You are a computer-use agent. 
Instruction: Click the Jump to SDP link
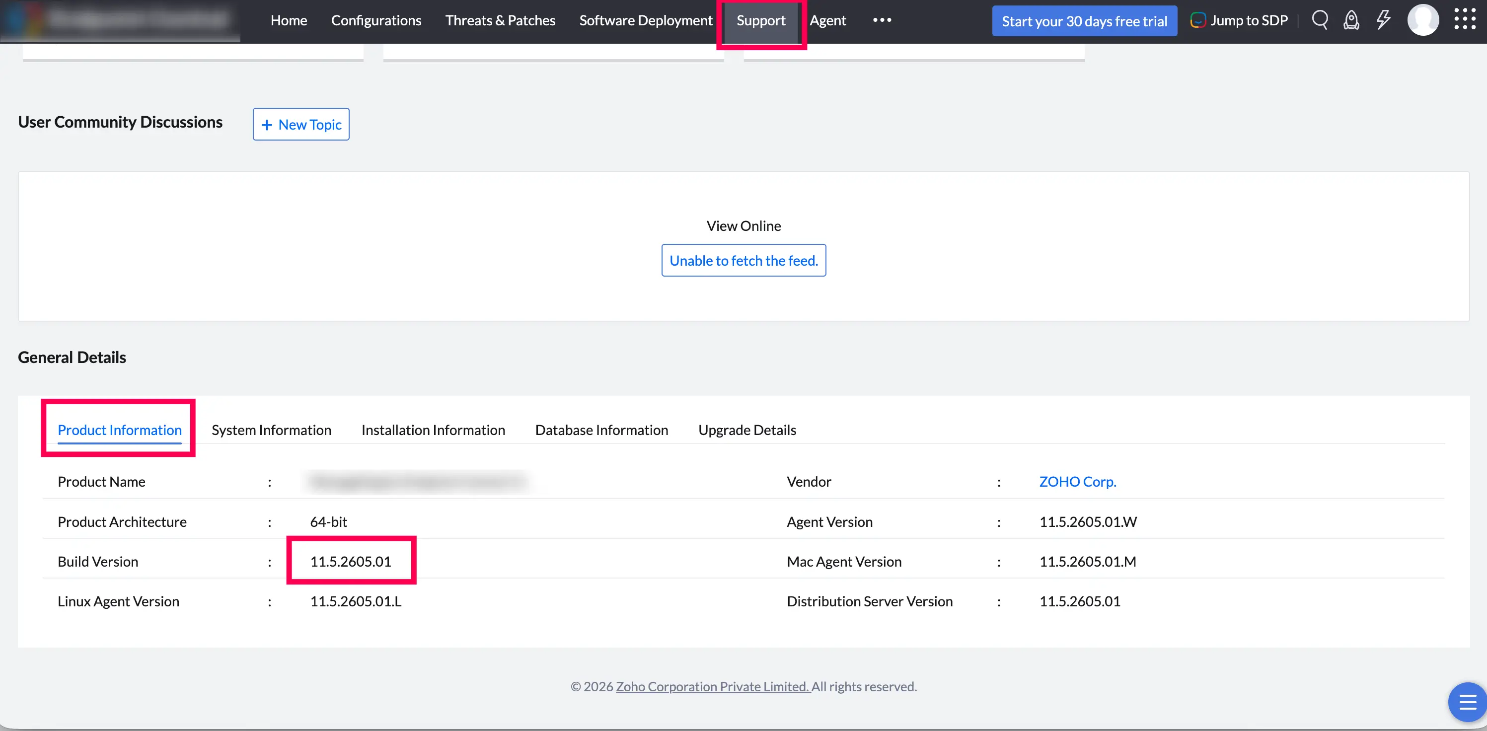point(1249,20)
